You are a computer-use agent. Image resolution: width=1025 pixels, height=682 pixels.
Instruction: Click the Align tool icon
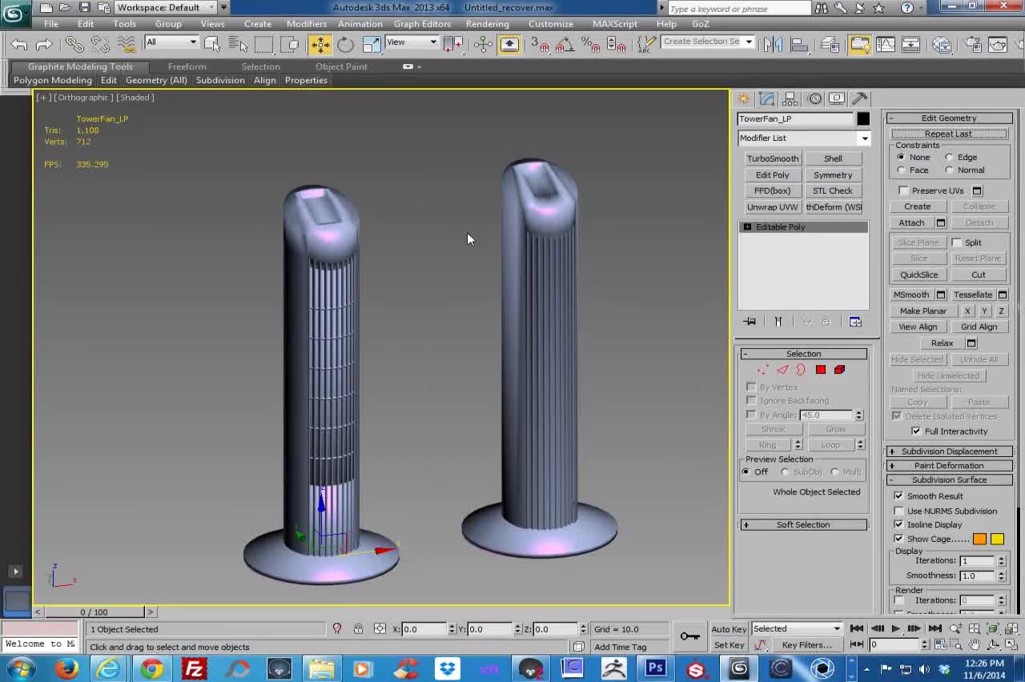click(x=798, y=45)
